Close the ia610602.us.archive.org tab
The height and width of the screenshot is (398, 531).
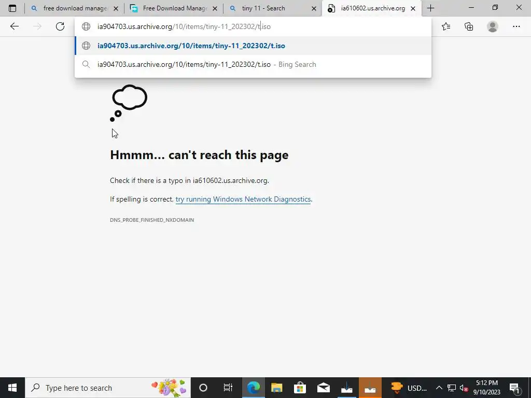coord(413,8)
